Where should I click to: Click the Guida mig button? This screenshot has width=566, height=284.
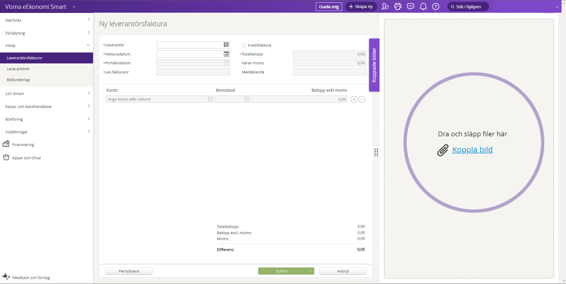[x=329, y=6]
